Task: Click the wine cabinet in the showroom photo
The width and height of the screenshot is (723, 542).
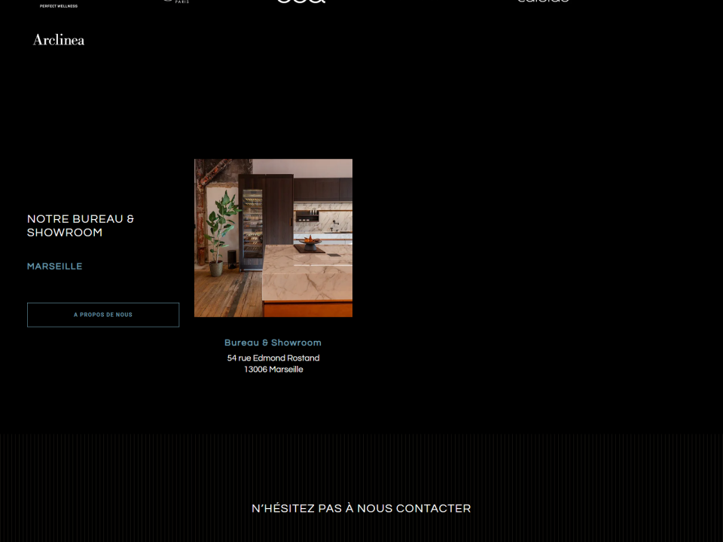Action: click(x=253, y=224)
